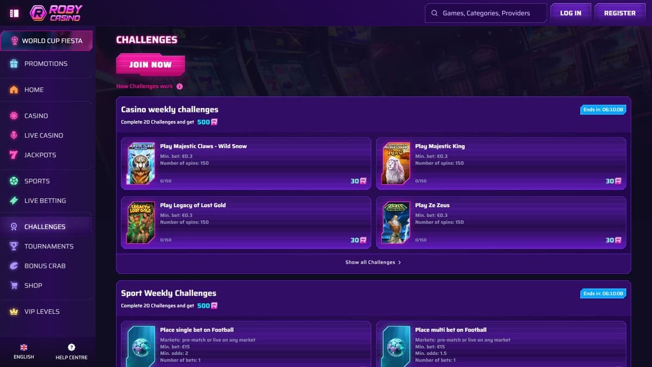Click the search magnifier icon

click(x=434, y=13)
